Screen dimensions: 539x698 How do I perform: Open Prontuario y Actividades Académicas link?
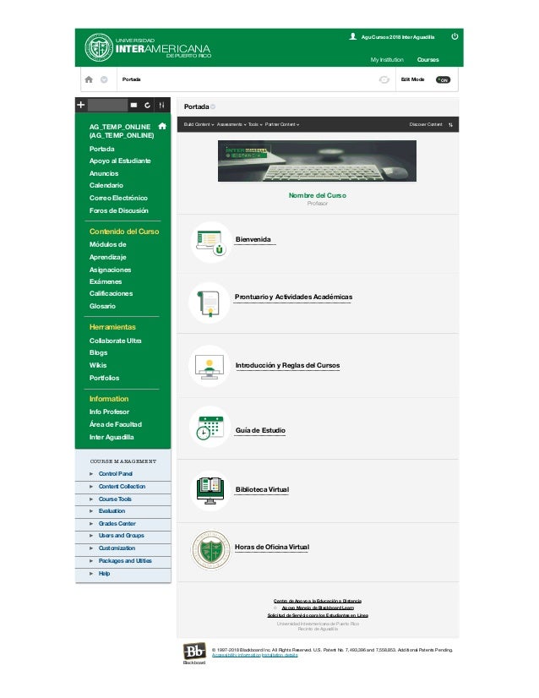293,297
